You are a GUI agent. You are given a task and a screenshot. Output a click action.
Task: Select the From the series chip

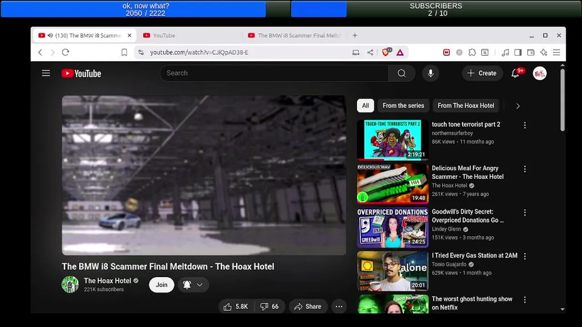click(403, 105)
